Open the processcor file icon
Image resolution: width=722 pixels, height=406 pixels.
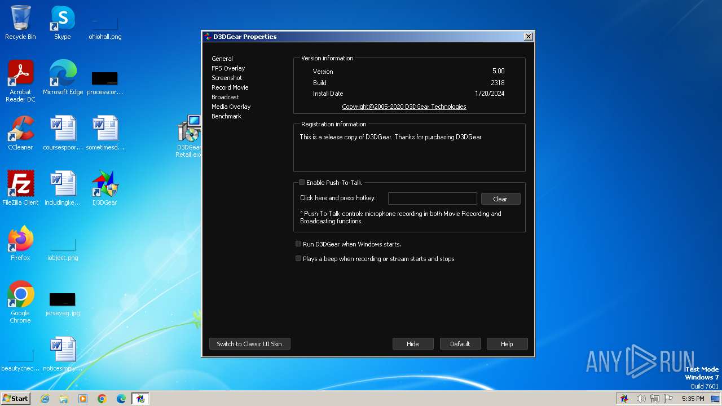coord(105,82)
